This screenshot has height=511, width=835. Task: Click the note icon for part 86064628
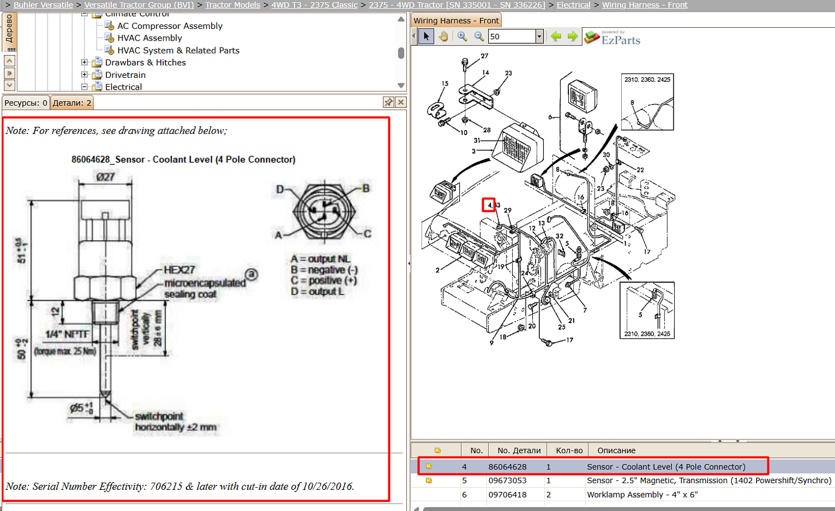429,467
